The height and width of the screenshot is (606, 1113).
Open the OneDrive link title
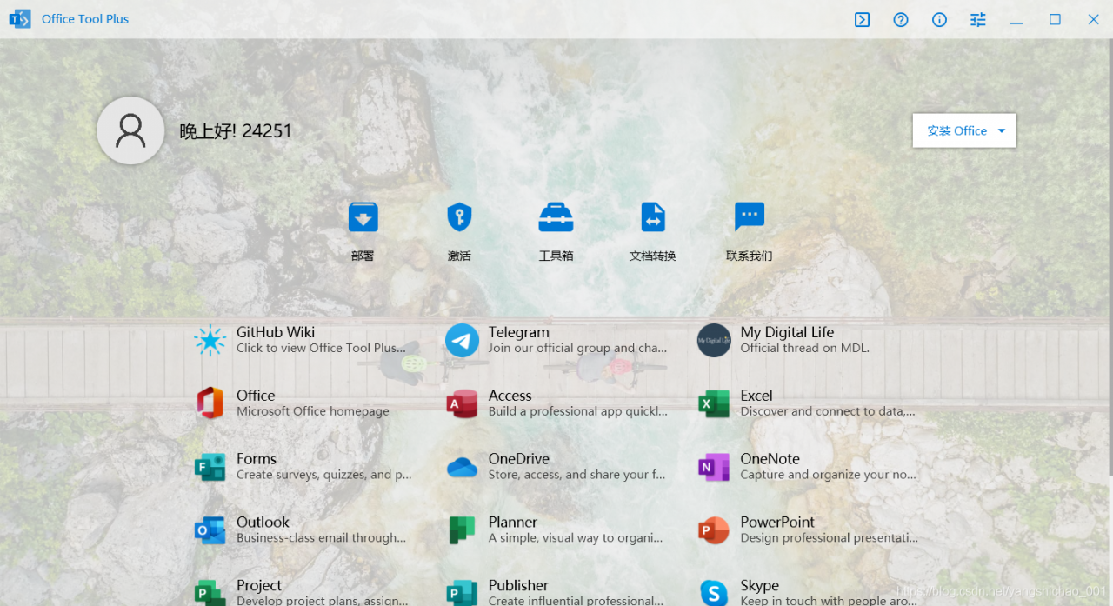coord(519,459)
